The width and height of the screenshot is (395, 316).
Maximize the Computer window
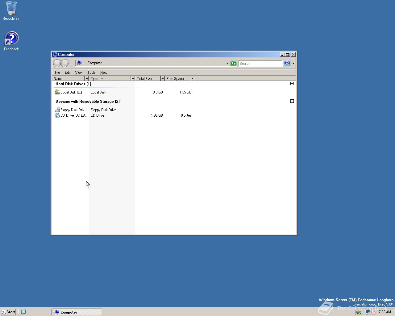(287, 55)
